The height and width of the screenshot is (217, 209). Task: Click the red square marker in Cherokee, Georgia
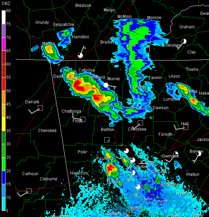140,123
